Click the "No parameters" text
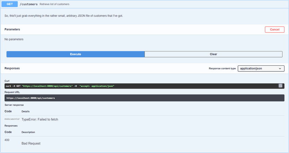The image size is (289, 153). (x=14, y=39)
